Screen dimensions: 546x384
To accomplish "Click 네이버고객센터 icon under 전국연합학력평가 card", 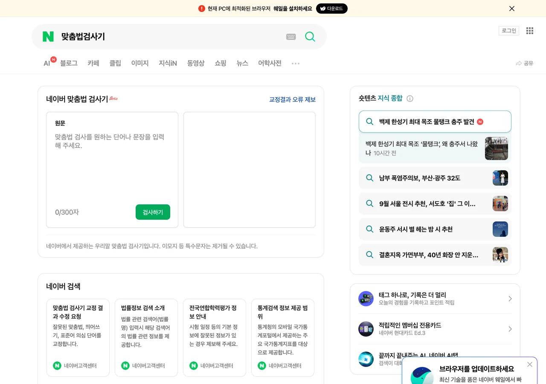I will (194, 366).
